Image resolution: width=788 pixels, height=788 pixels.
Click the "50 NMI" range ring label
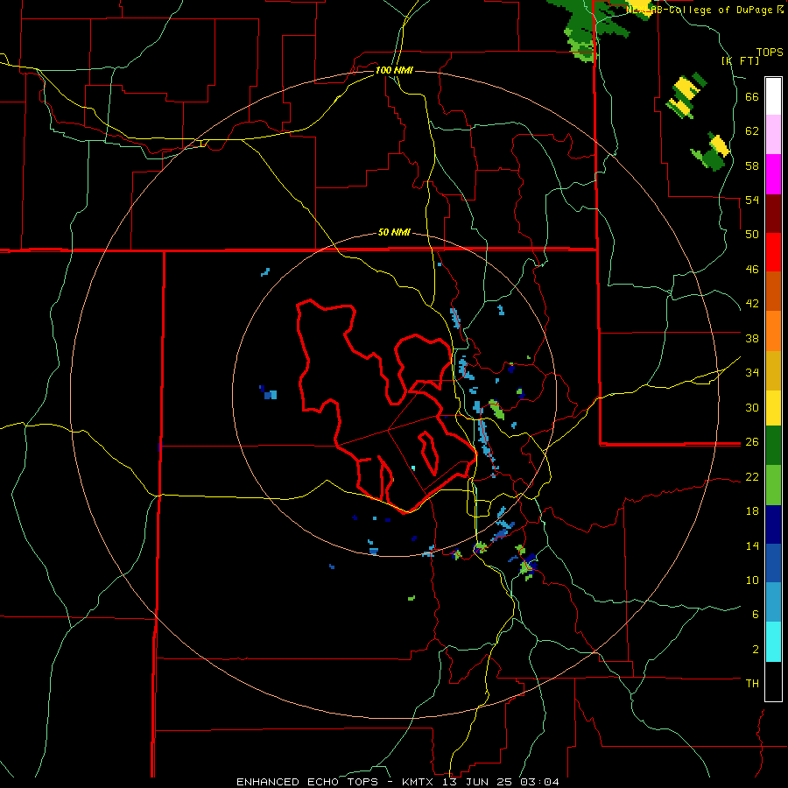click(394, 232)
